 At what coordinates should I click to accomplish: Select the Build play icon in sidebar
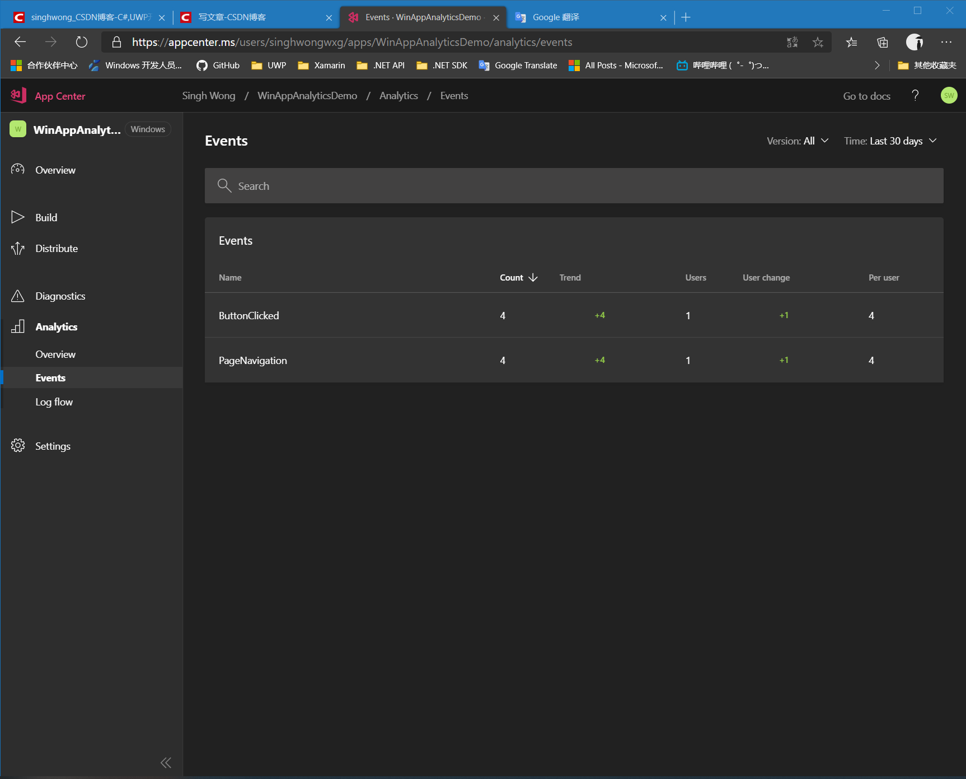(17, 217)
